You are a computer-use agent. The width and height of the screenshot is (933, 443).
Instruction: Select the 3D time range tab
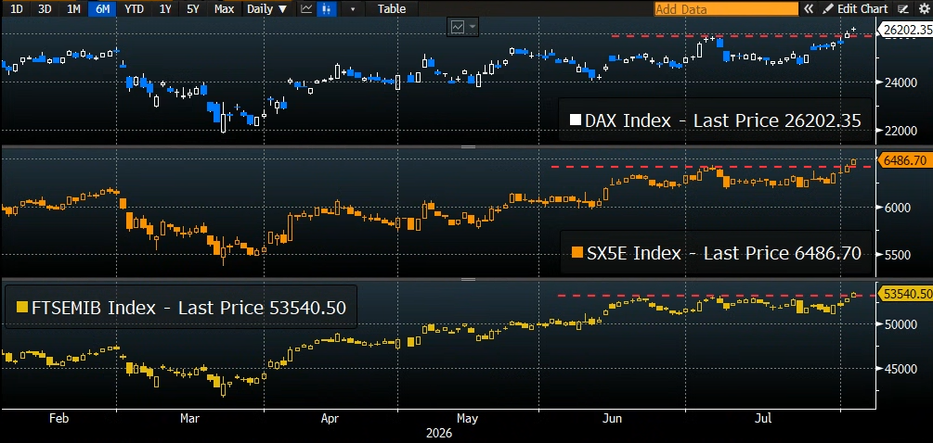(45, 8)
